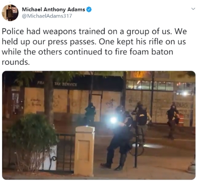197x184 pixels.
Task: Click the foreground officer holding the flashlight
Action: tap(118, 138)
